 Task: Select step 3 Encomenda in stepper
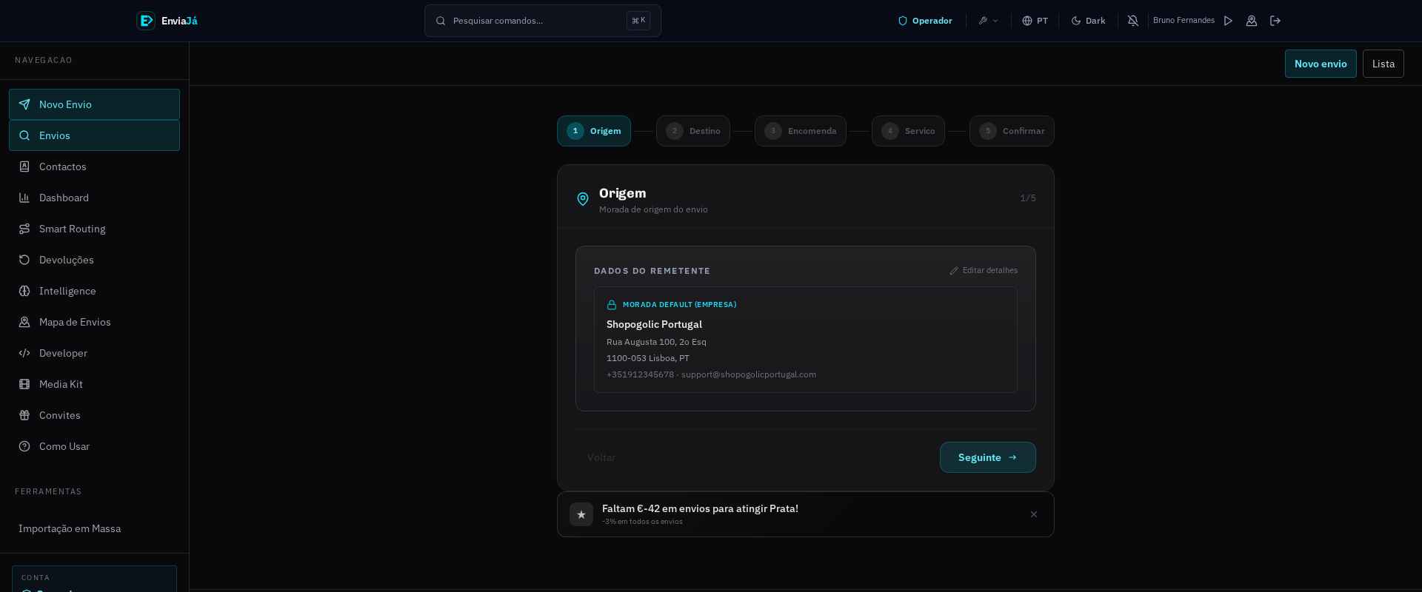[801, 131]
